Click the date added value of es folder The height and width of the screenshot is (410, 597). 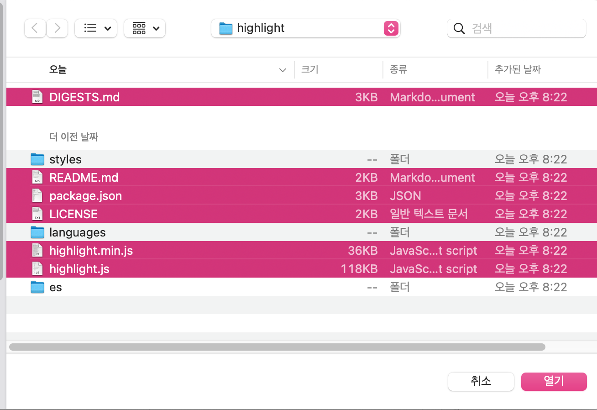pos(531,287)
